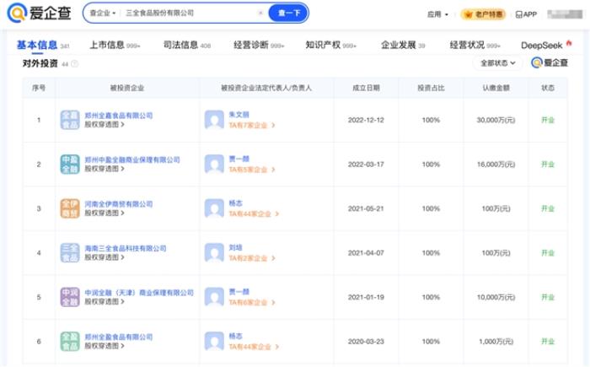Open the 河南全伊商贸有限公司 company link
Image resolution: width=590 pixels, height=367 pixels.
(x=119, y=204)
